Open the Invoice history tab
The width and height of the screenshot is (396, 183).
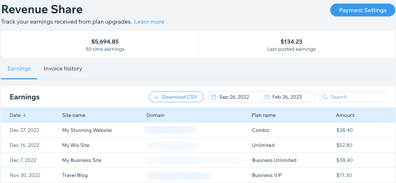tap(63, 69)
